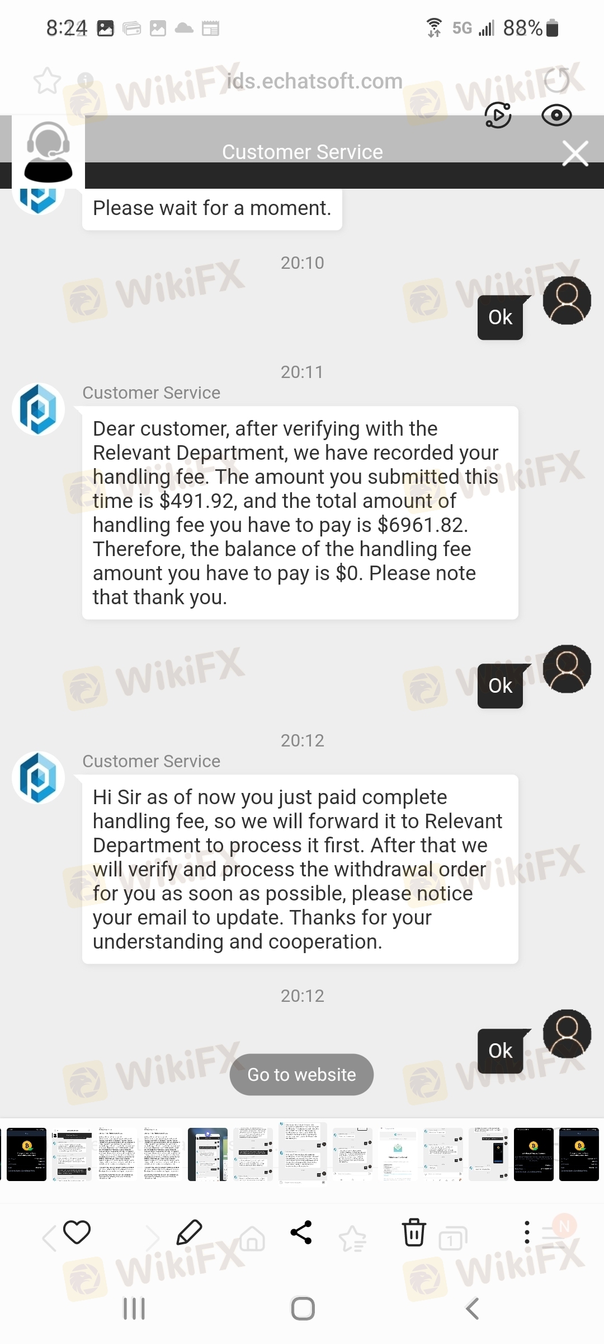Open the three-dot more options menu
This screenshot has width=604, height=1344.
(x=527, y=1232)
